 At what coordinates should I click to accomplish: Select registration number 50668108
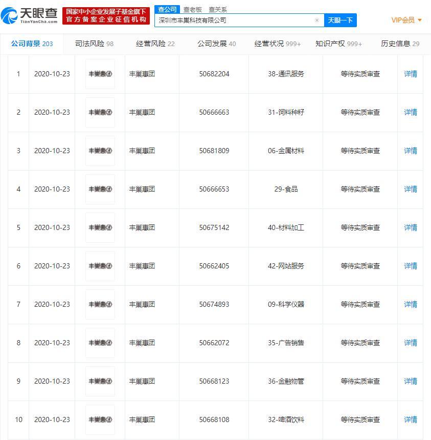(214, 420)
